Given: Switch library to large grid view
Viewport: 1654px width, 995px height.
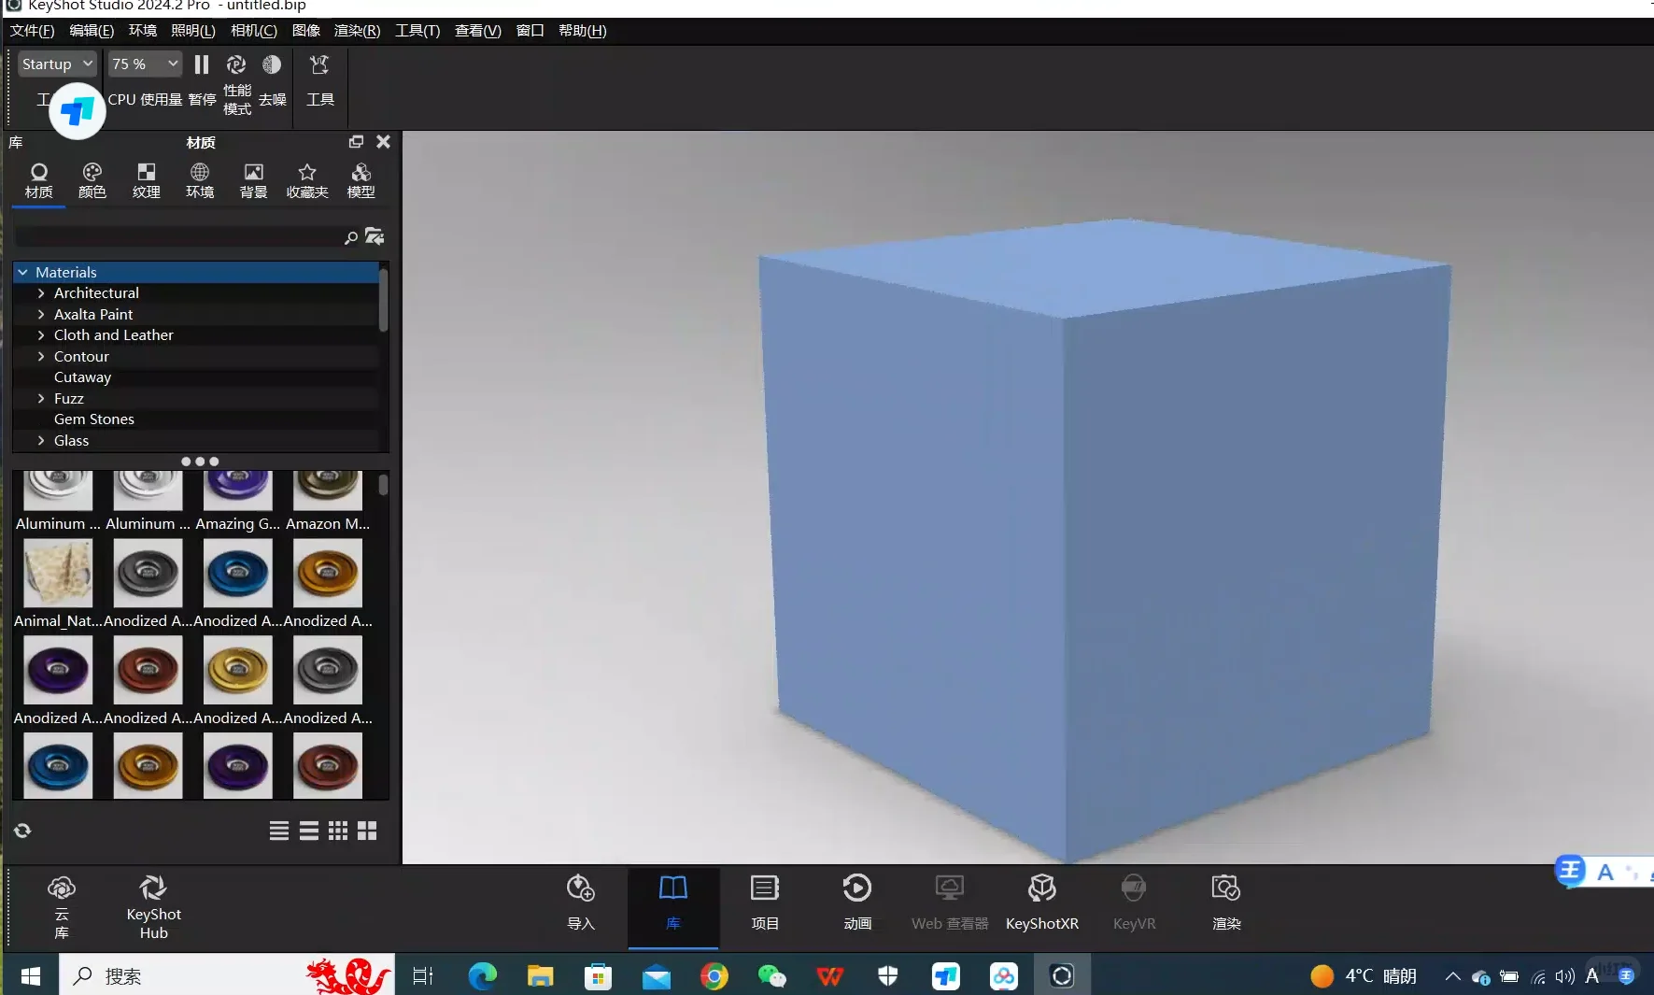Looking at the screenshot, I should click(x=367, y=831).
